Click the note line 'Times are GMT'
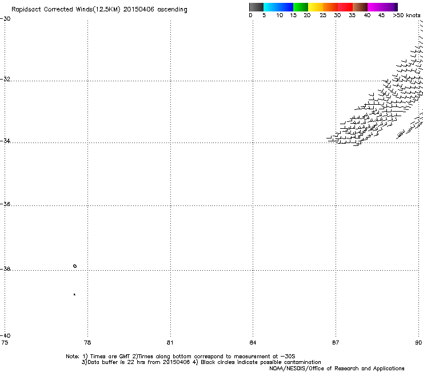The image size is (423, 372). pyautogui.click(x=110, y=357)
